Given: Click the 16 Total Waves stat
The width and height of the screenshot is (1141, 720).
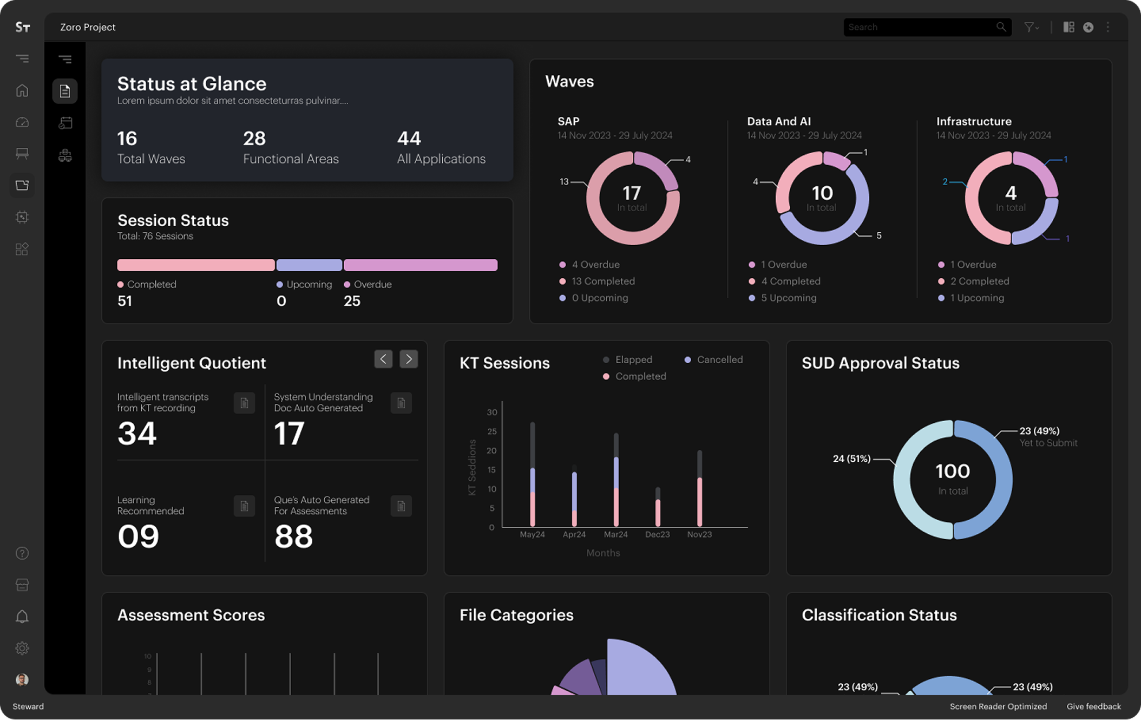Looking at the screenshot, I should click(151, 147).
